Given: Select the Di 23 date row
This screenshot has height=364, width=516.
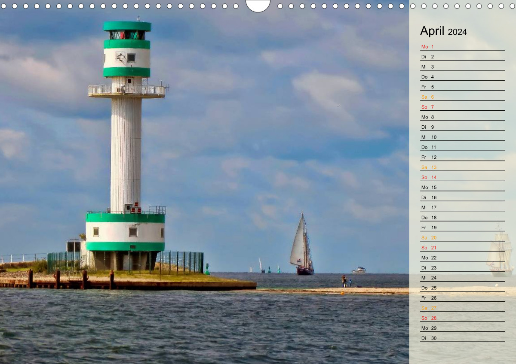Looking at the screenshot, I should [462, 267].
